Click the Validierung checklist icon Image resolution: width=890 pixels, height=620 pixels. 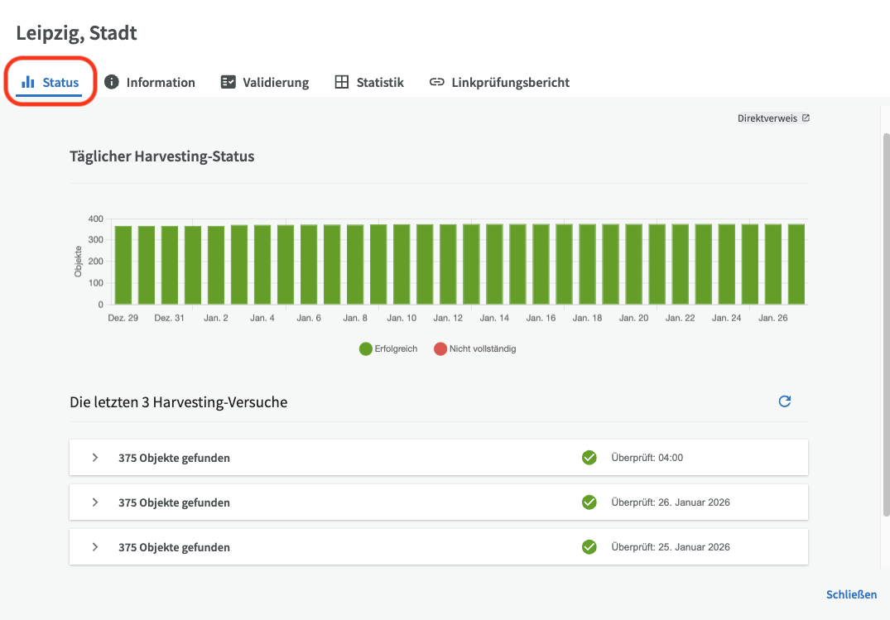228,82
